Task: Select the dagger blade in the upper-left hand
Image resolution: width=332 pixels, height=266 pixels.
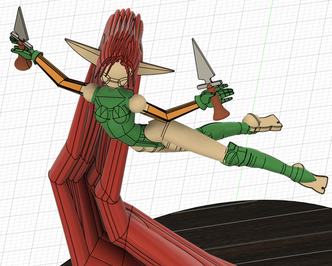Action: [x=21, y=24]
